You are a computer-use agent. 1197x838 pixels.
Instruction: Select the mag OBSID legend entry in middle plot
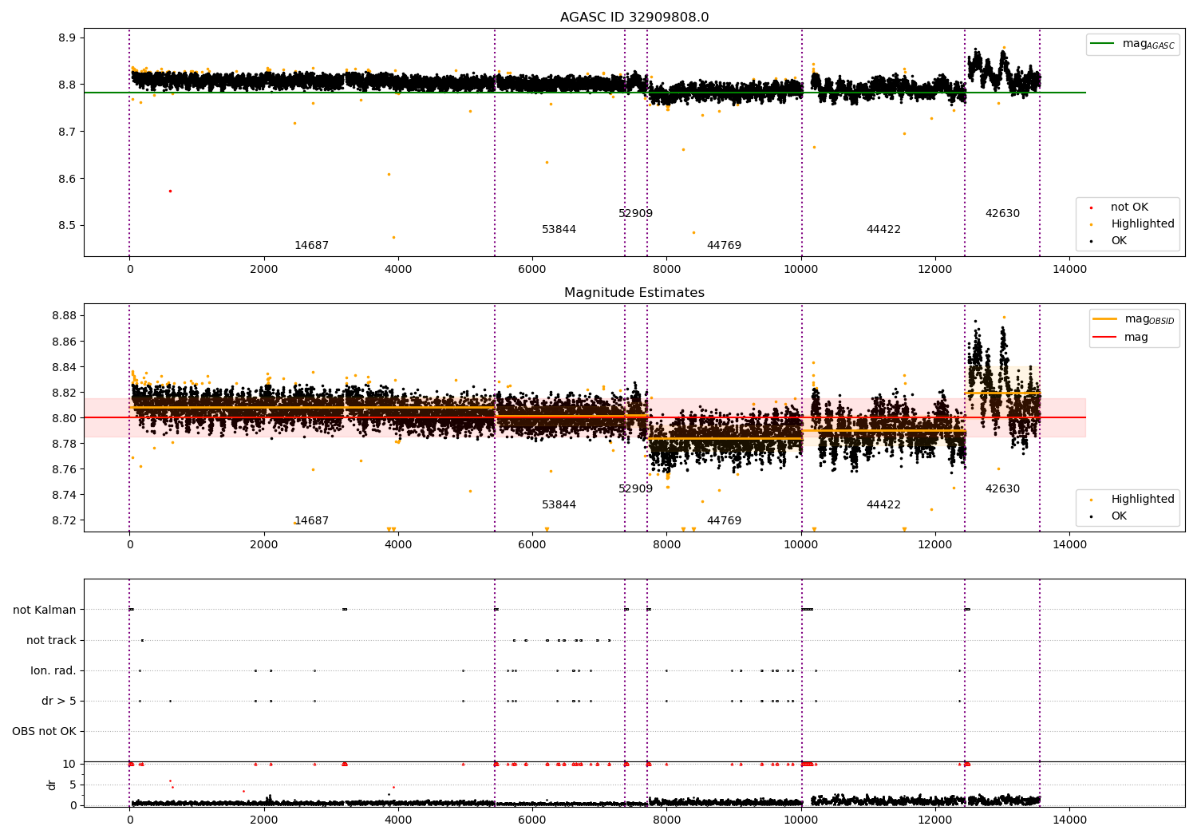(1134, 319)
